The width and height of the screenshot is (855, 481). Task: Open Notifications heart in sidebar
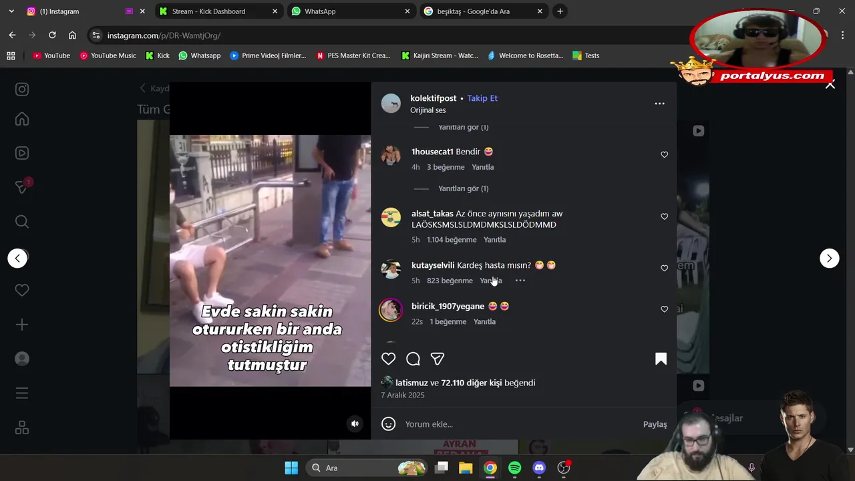[x=22, y=290]
